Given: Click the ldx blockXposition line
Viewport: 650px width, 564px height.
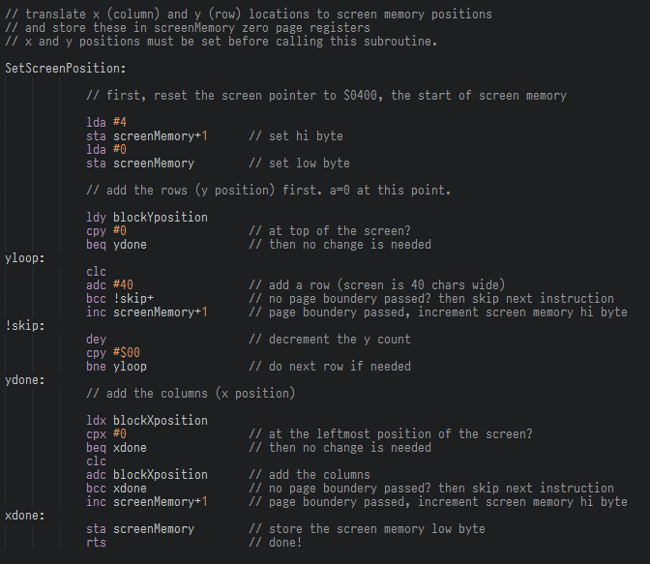Looking at the screenshot, I should click(x=147, y=421).
